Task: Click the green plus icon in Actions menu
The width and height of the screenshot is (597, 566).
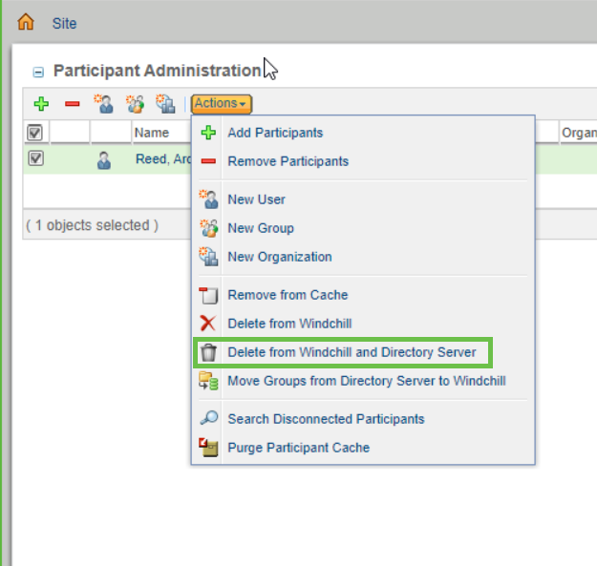Action: pos(208,133)
